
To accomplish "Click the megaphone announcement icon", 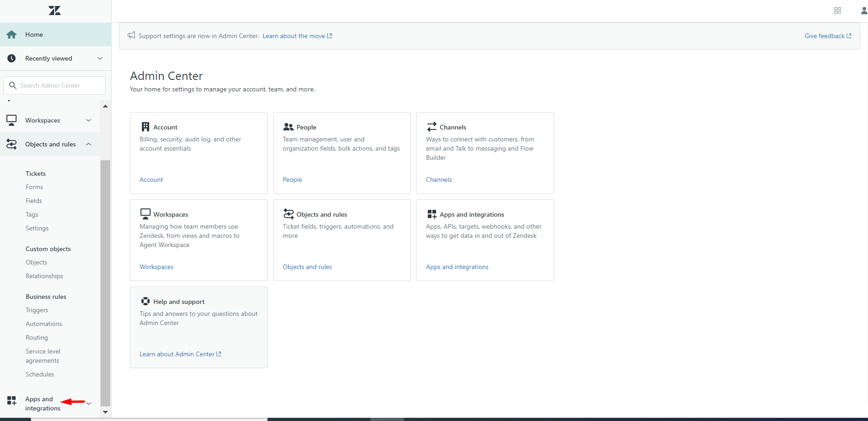I will 131,35.
